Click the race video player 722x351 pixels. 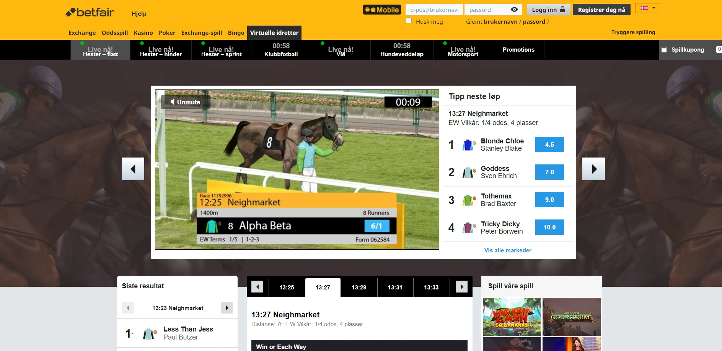(297, 169)
